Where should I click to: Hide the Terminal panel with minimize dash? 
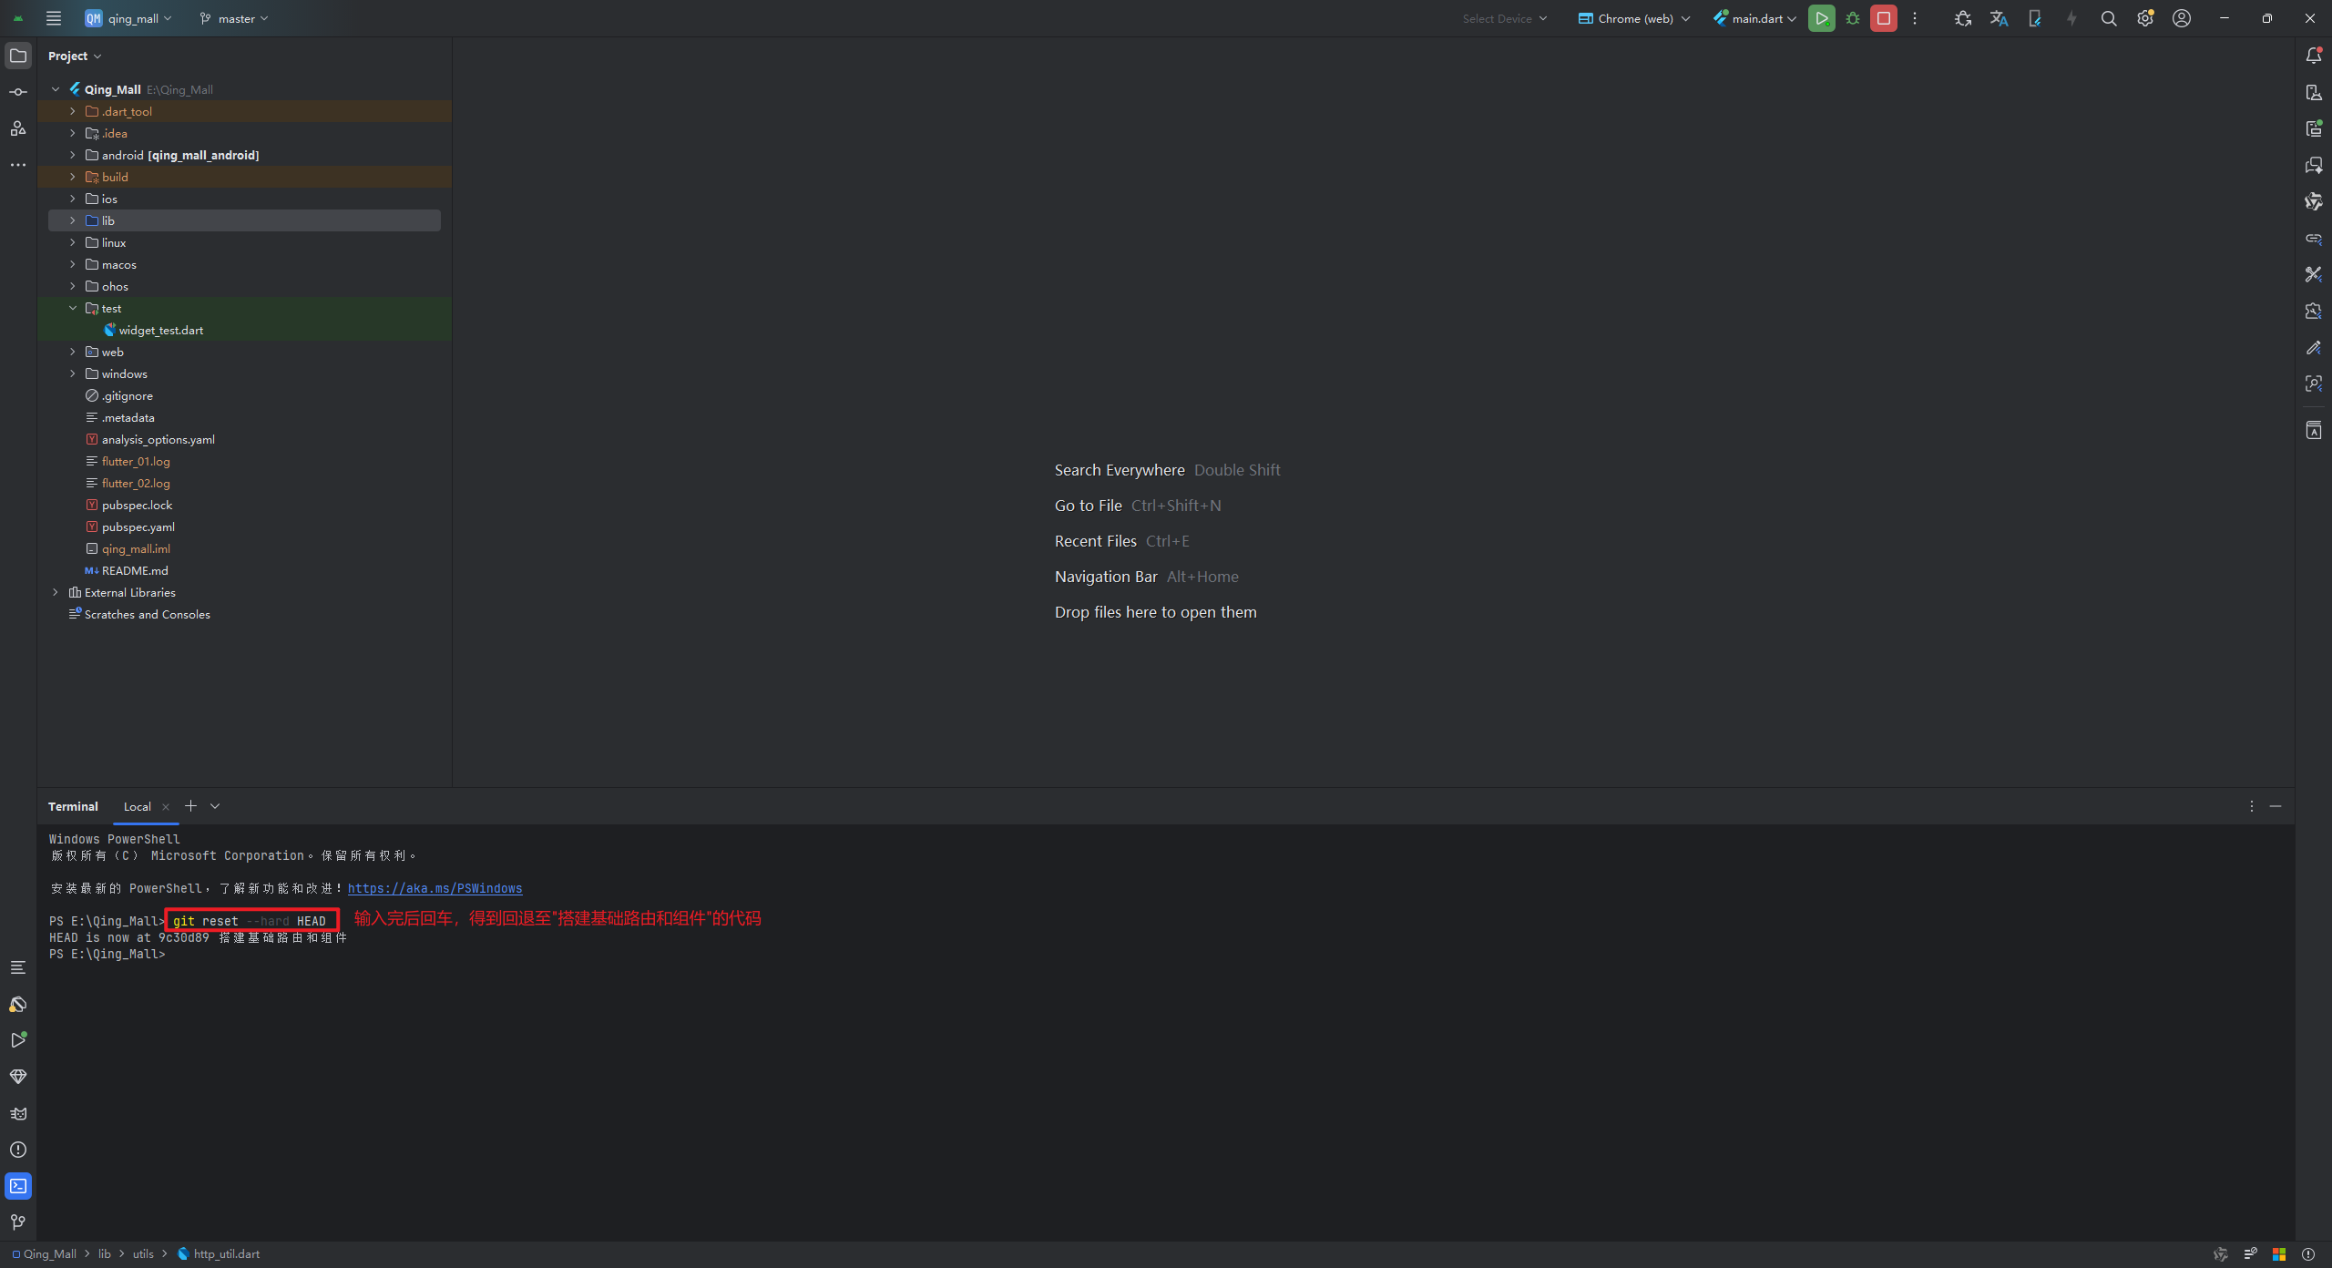pyautogui.click(x=2275, y=806)
